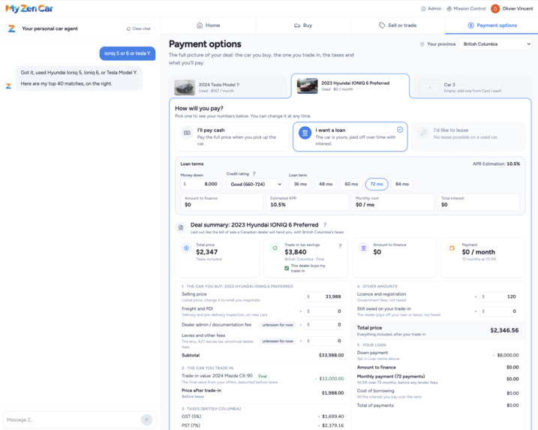Choose I'd like to lease option
This screenshot has width=538, height=430.
(x=468, y=137)
